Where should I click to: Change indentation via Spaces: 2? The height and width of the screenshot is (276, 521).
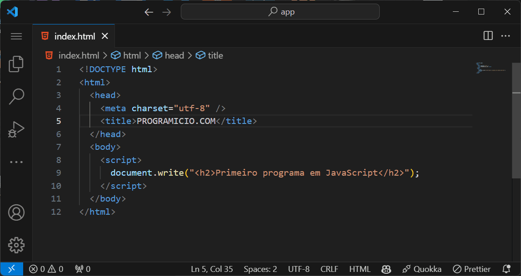[x=261, y=269]
